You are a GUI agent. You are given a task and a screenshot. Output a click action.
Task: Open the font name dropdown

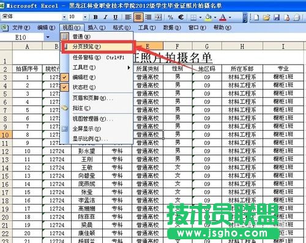(x=64, y=17)
